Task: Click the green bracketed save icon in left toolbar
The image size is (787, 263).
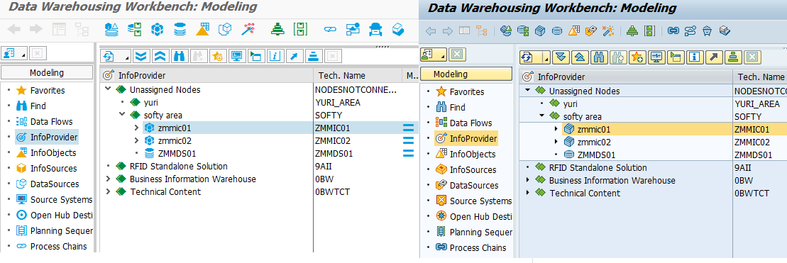Action: pos(300,30)
